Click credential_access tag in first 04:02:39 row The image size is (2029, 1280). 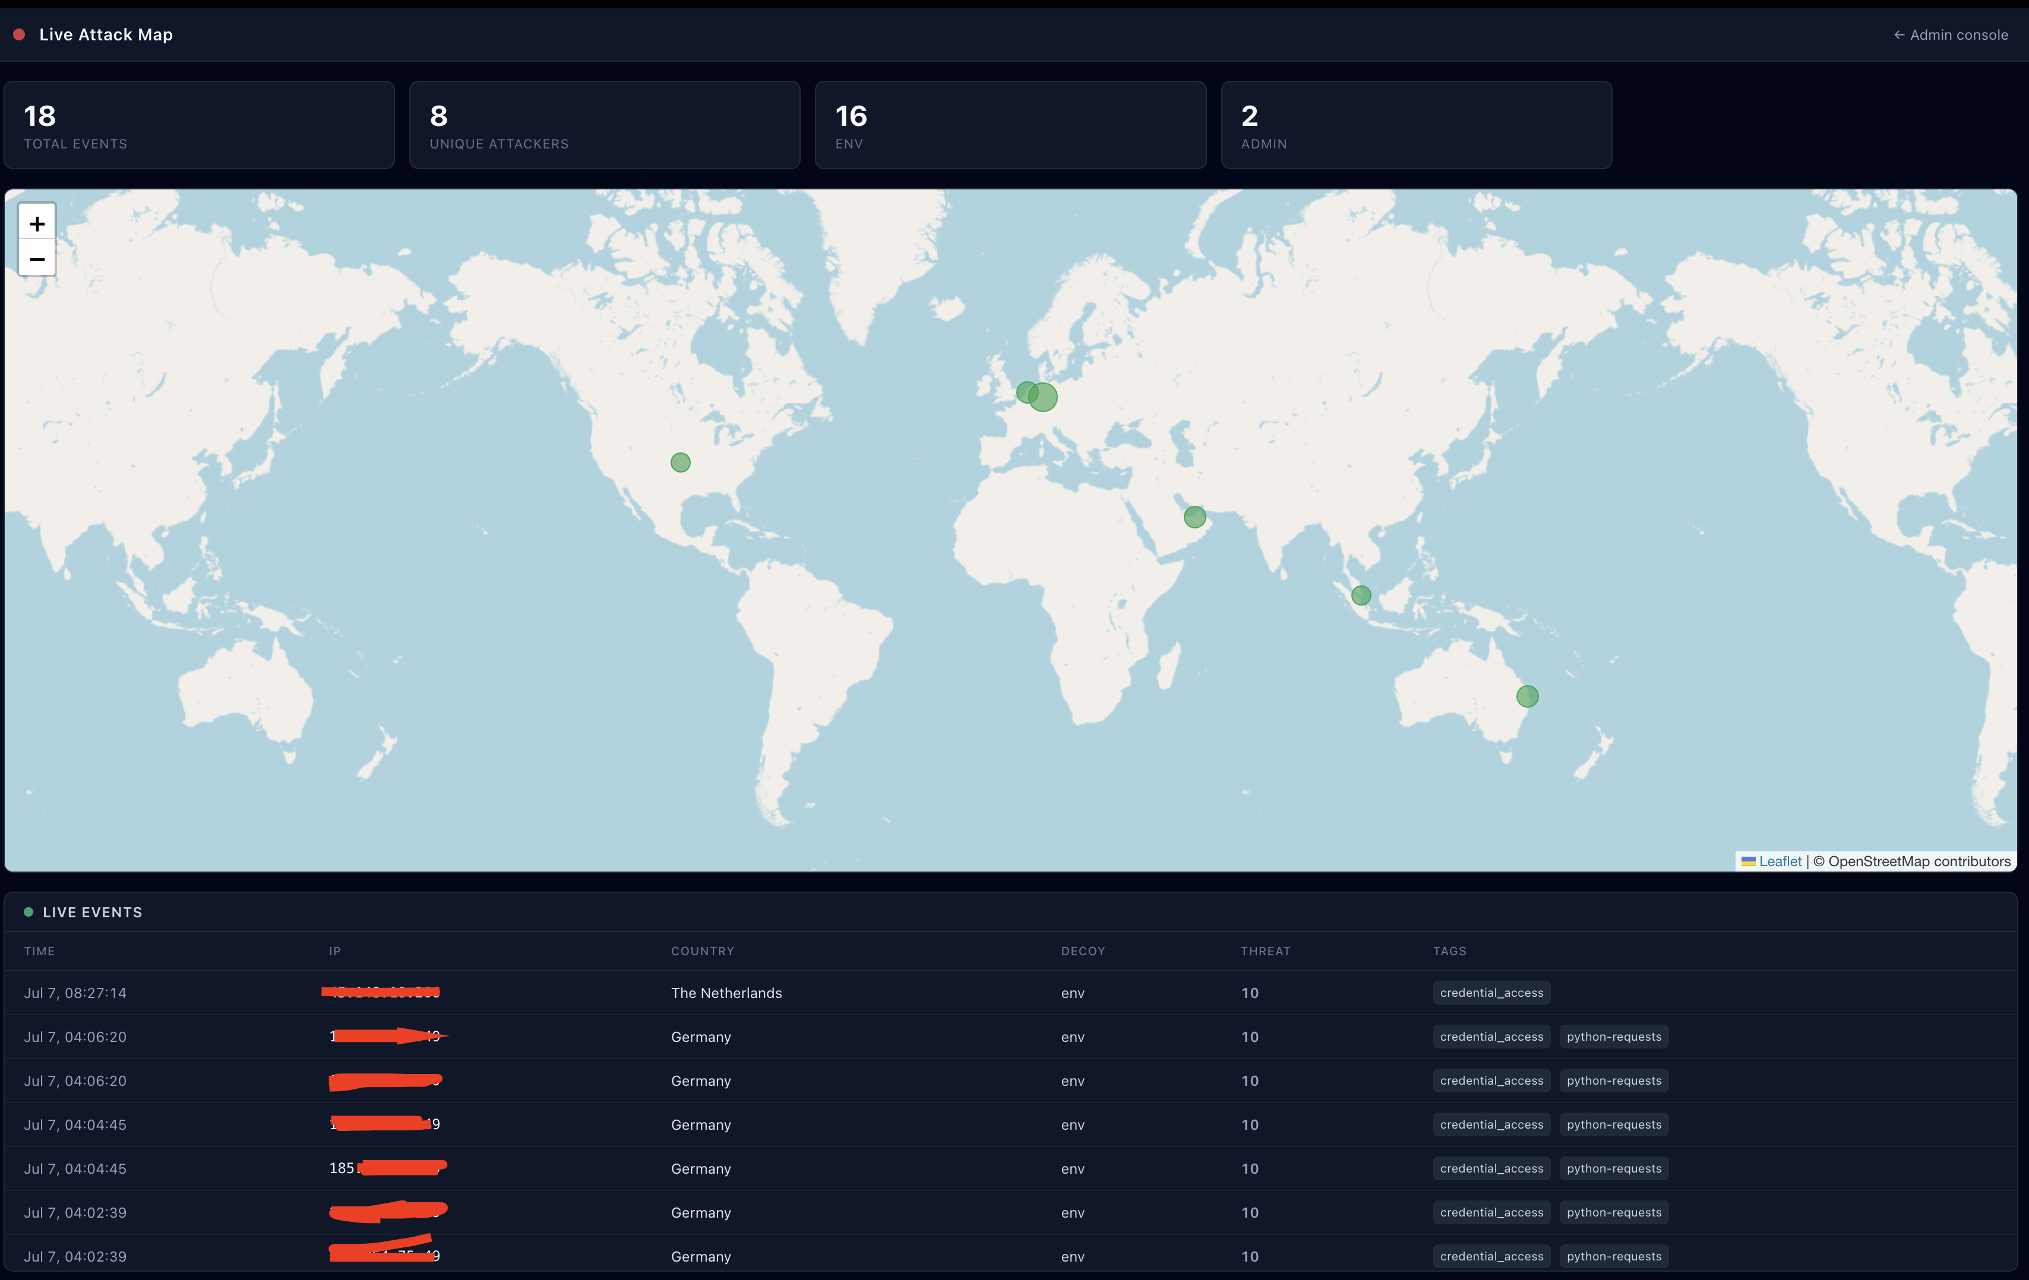click(1491, 1212)
